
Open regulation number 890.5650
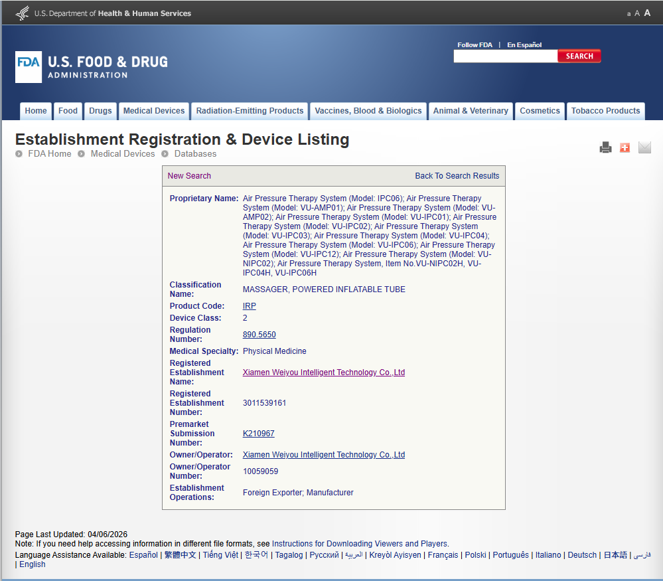tap(259, 335)
